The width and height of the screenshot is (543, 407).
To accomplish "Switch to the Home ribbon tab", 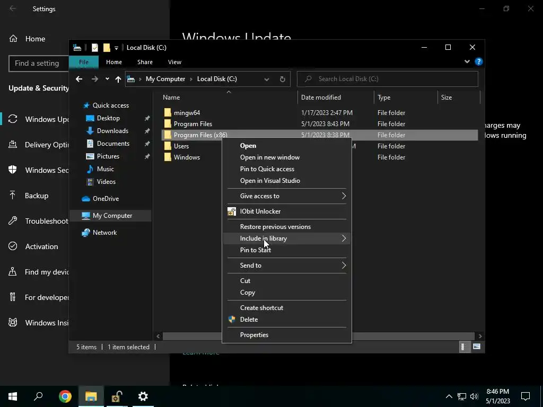I will [114, 62].
